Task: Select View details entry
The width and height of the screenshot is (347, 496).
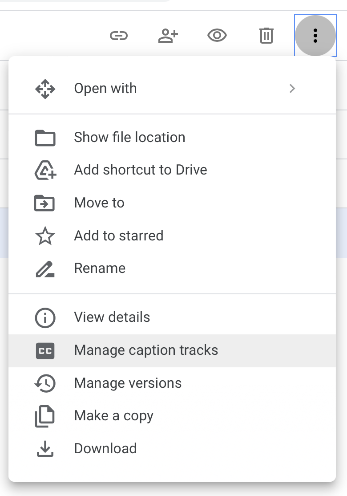Action: click(112, 317)
